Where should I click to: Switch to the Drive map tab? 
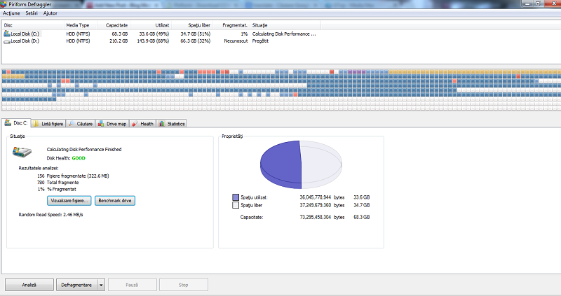pos(112,124)
